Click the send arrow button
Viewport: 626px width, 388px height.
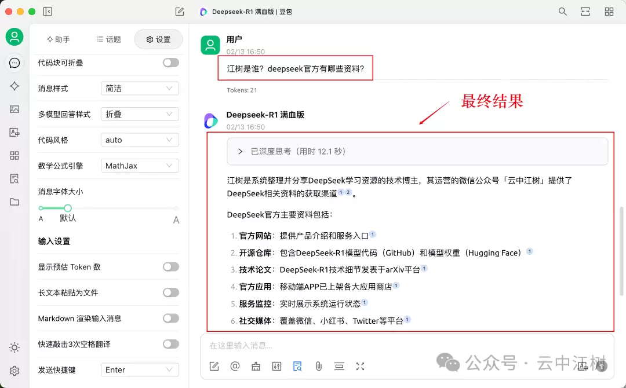pos(602,366)
